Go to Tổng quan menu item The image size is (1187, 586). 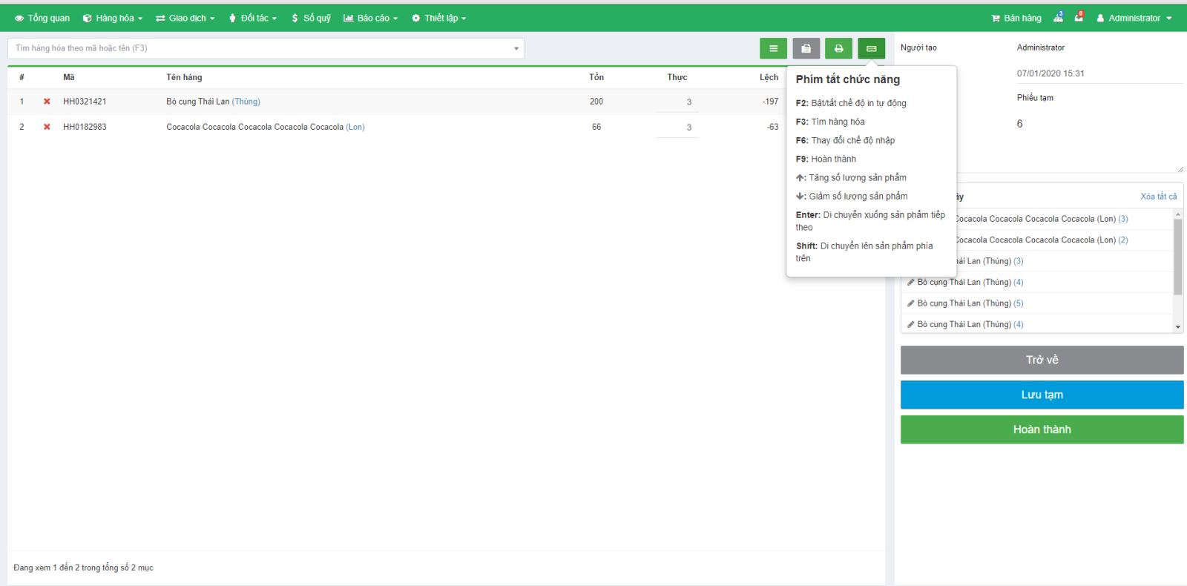(42, 18)
